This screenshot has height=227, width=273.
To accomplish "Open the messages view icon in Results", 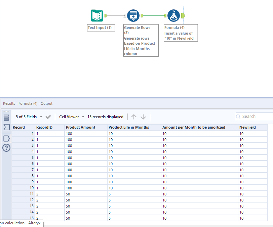I will coord(6,118).
